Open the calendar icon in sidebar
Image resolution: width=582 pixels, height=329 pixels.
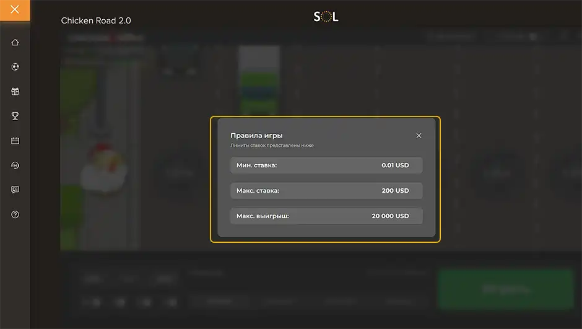click(x=15, y=141)
